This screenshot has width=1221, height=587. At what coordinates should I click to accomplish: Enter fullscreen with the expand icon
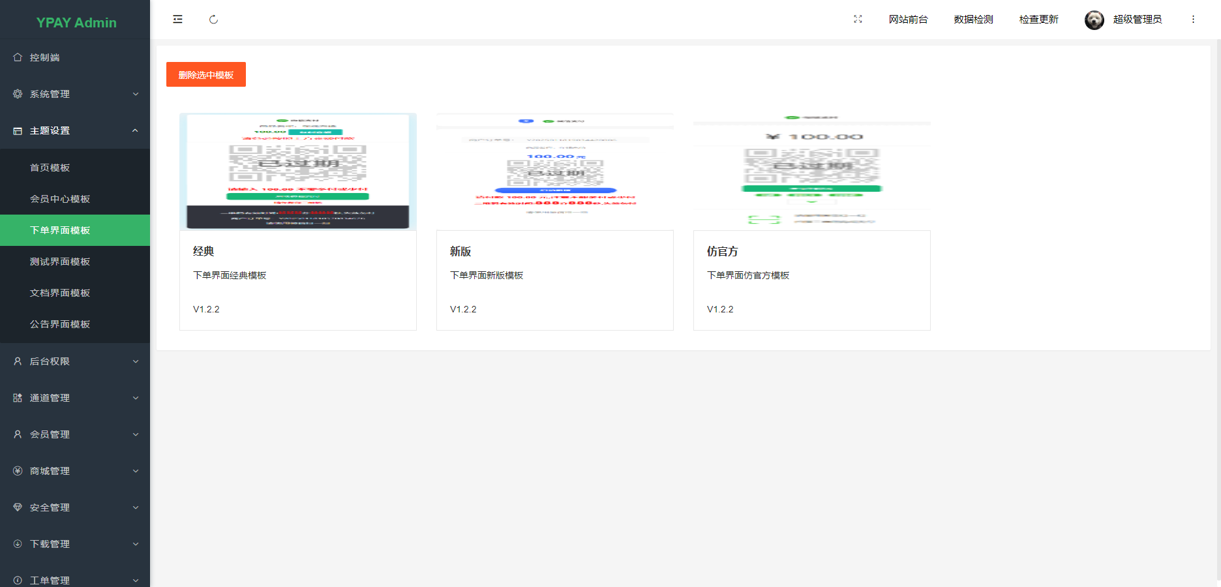coord(858,19)
